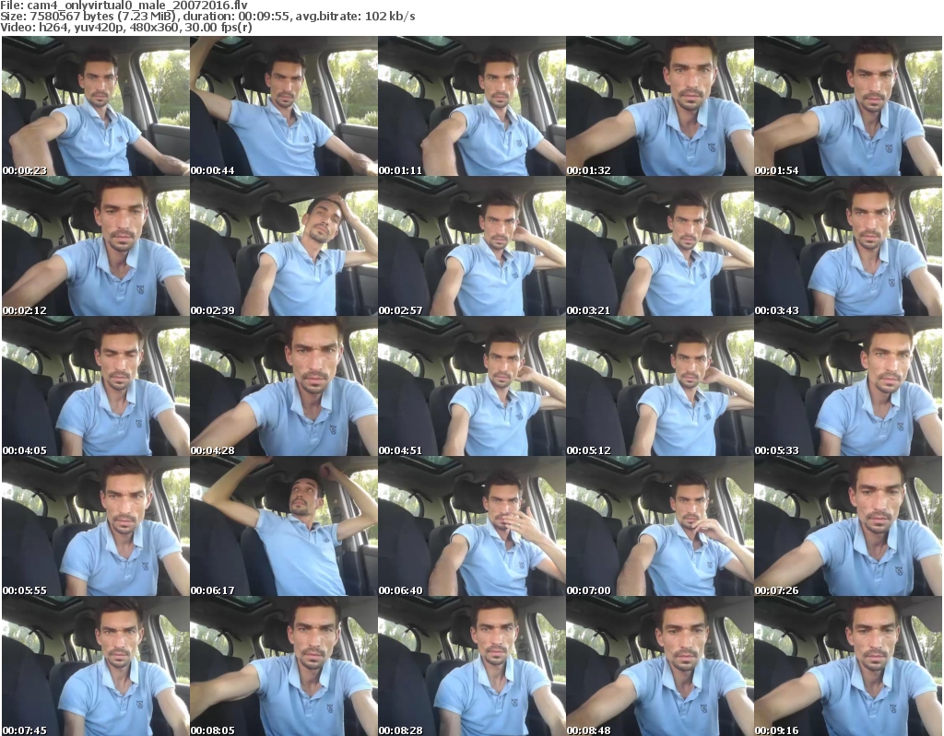Click the size text '7580567 bytes (7.23 MiB)'
This screenshot has height=736, width=944.
coord(101,17)
